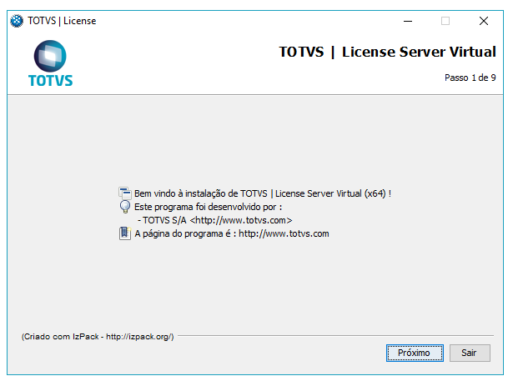Close the TOTVS License installer window

tap(484, 21)
